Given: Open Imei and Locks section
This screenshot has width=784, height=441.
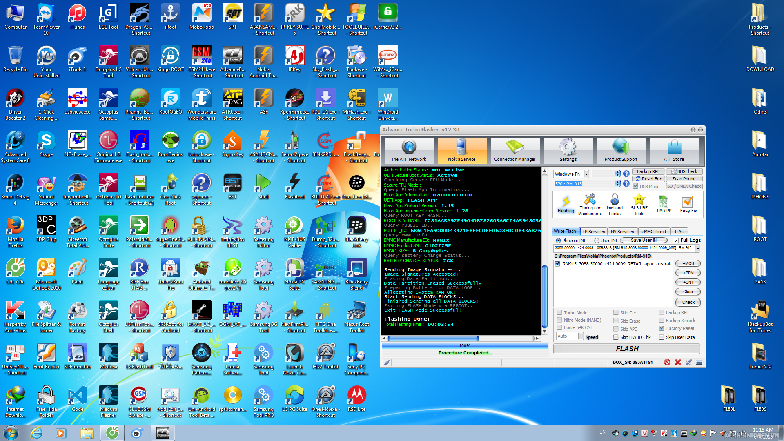Looking at the screenshot, I should click(x=615, y=204).
